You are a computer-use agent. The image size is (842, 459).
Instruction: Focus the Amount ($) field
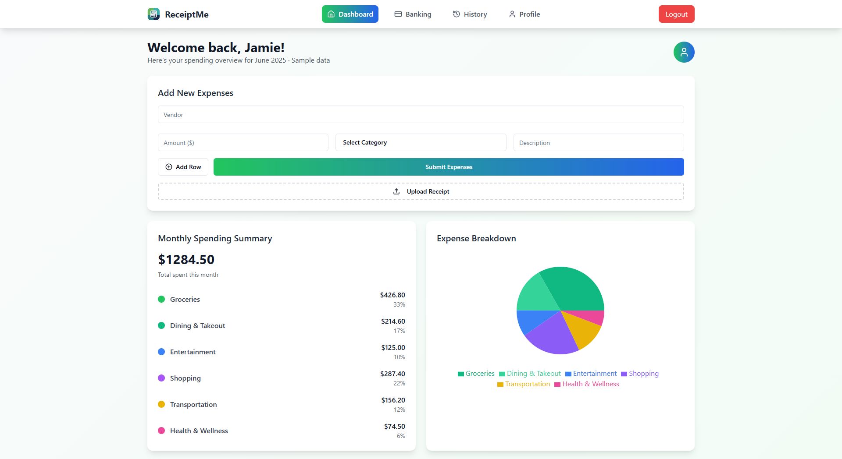point(243,142)
